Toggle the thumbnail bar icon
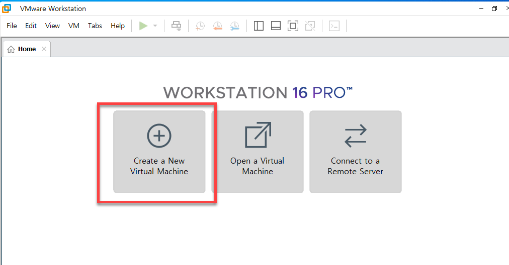Screen dimensions: 509x265 pyautogui.click(x=276, y=26)
